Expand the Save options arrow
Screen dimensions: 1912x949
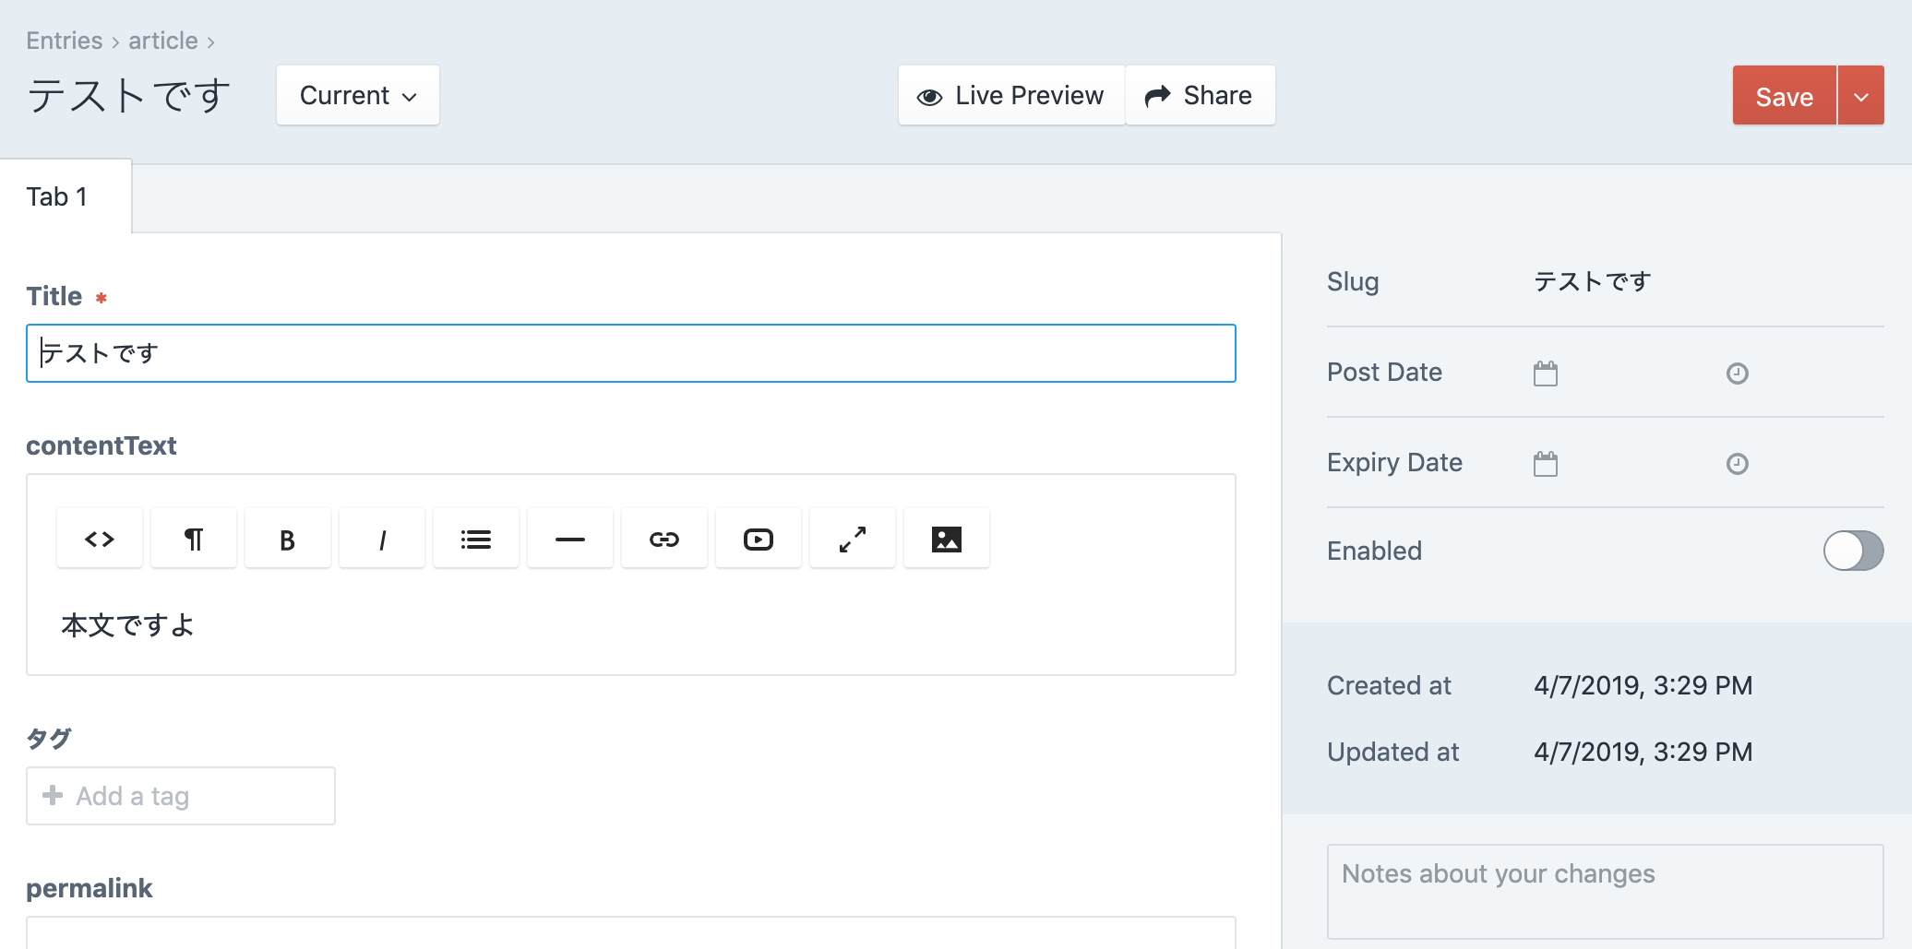point(1861,97)
